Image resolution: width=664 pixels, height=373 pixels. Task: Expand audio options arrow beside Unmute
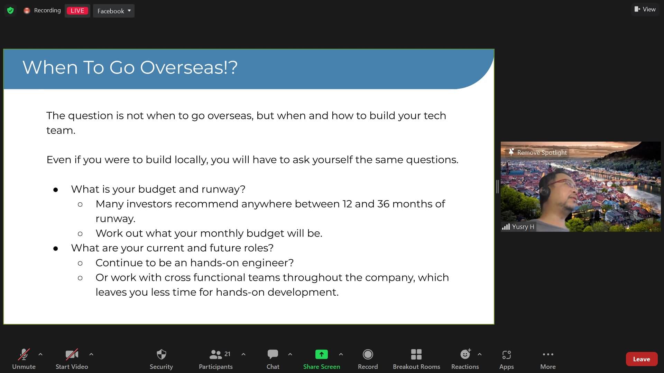point(40,354)
